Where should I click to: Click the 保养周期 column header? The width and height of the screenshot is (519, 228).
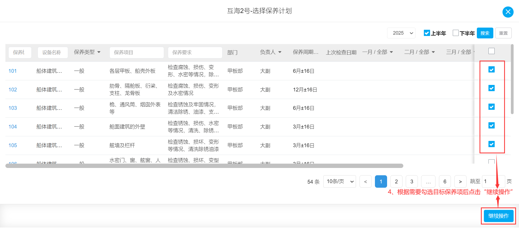tap(306, 52)
